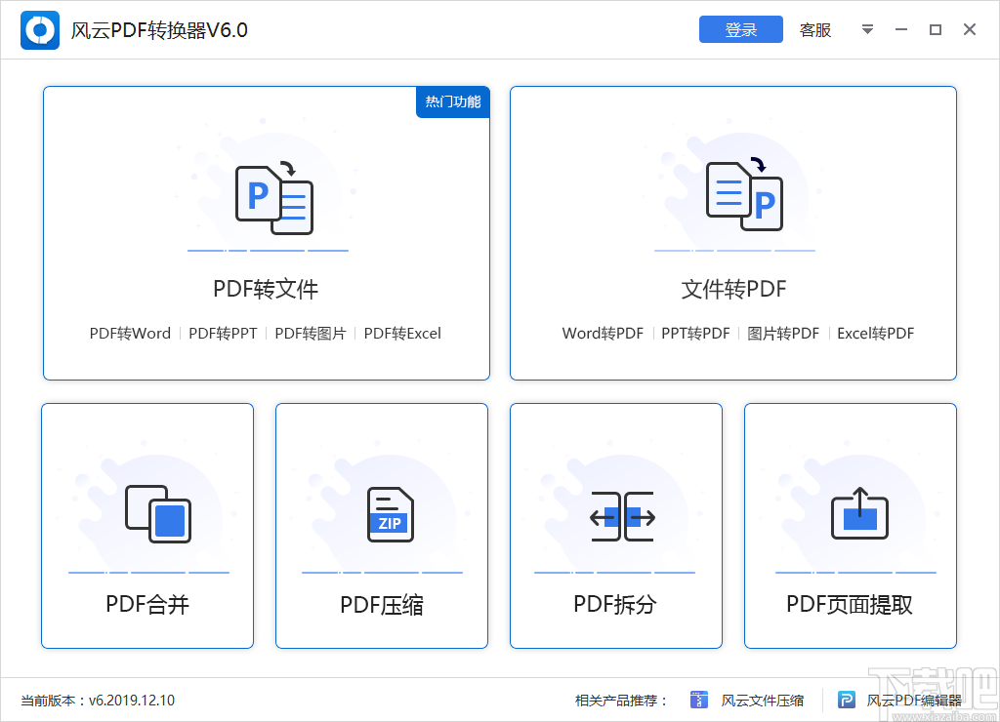Select the PDF转Word conversion link

coord(130,333)
